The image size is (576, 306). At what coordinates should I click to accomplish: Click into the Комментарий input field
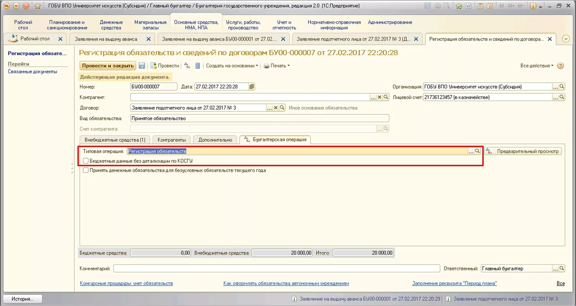[276, 268]
